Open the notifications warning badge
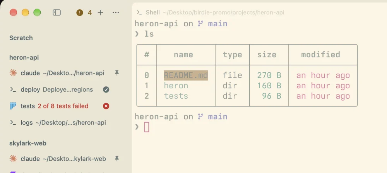 pos(80,13)
